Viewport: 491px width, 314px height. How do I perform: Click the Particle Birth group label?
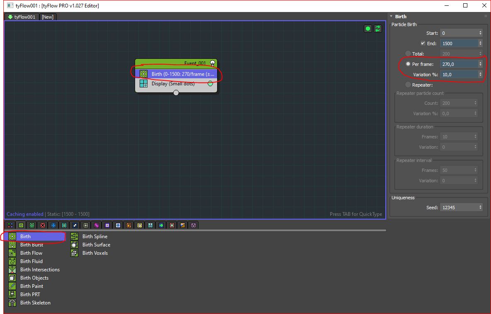coord(404,24)
